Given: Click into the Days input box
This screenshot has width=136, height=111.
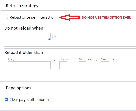Looking at the screenshot, I should (29, 65).
